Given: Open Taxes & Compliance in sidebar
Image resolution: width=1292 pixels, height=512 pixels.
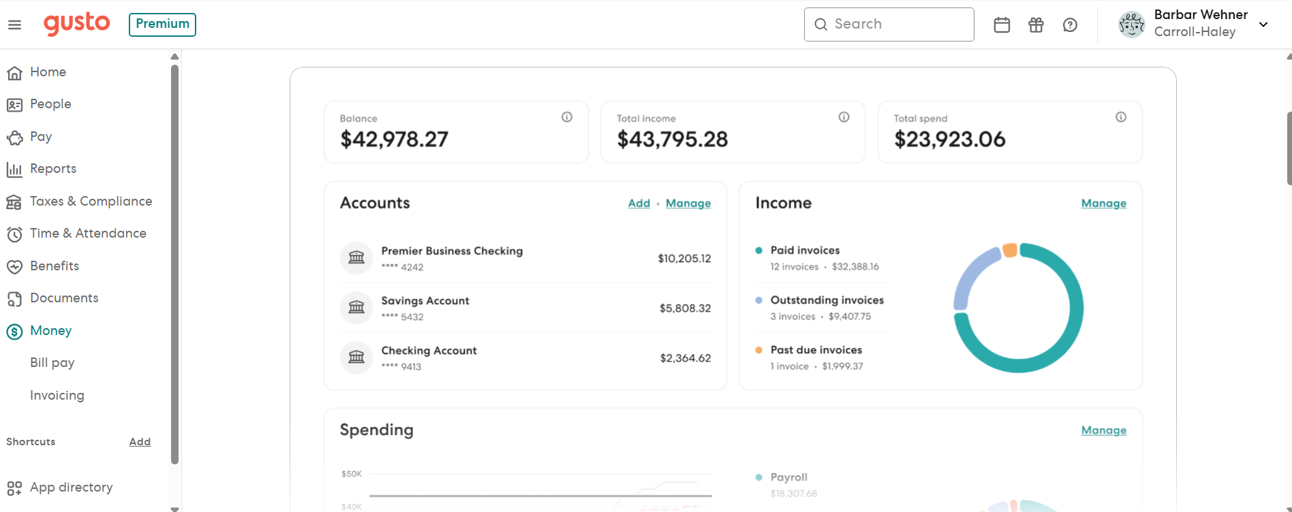Looking at the screenshot, I should click(91, 202).
